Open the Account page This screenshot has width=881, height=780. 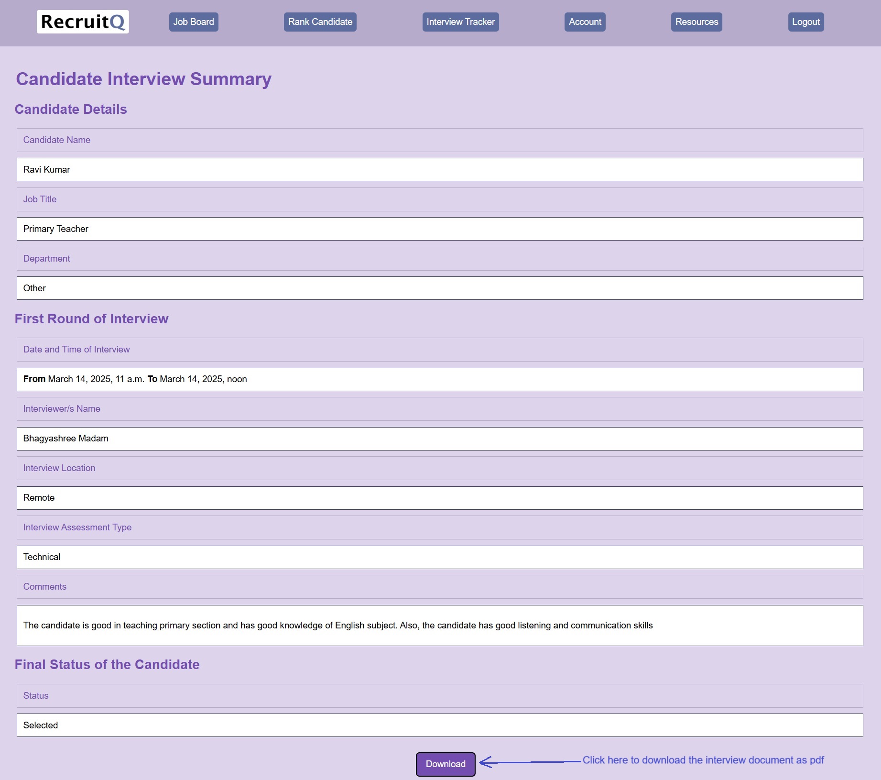point(584,22)
